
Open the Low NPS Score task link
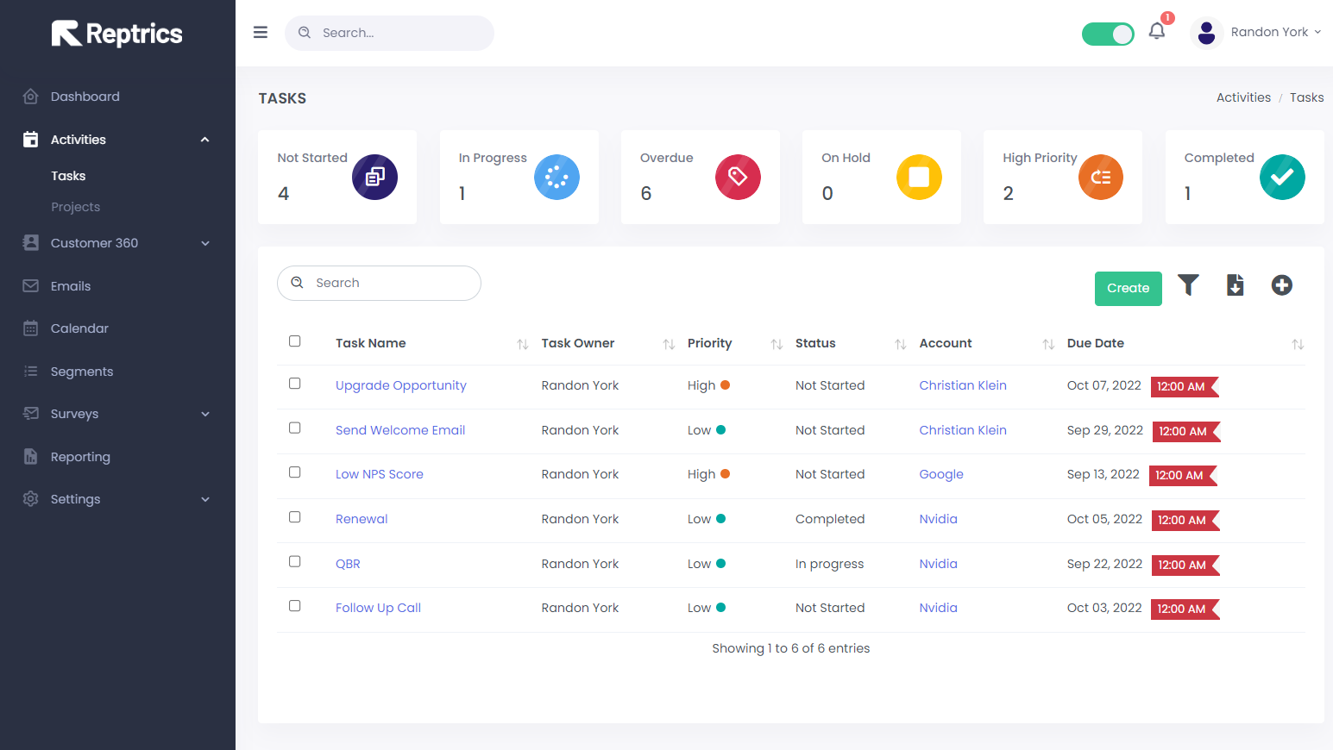pos(380,474)
